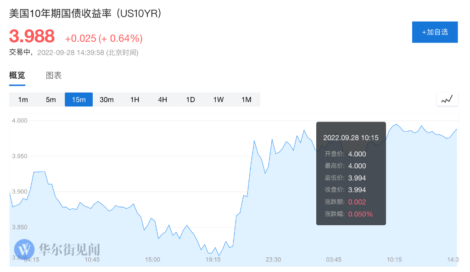Open the 概览 tab
Viewport: 470px width, 272px height.
tap(17, 76)
